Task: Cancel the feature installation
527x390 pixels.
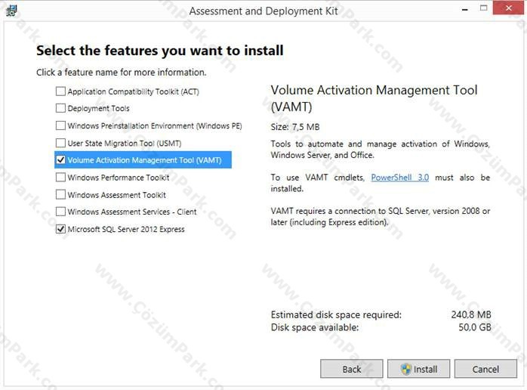Action: pos(485,369)
